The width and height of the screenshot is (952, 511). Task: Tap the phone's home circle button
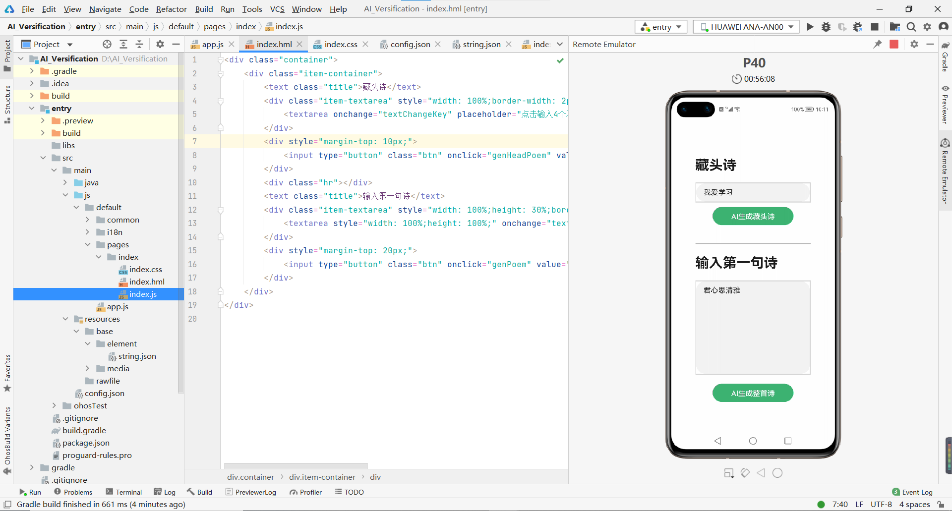pyautogui.click(x=753, y=441)
